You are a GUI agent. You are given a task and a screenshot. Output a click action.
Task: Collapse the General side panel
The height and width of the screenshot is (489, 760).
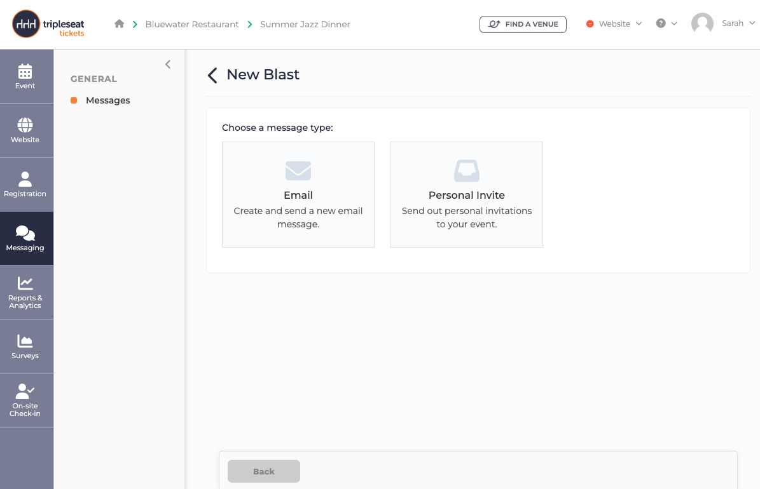tap(168, 64)
